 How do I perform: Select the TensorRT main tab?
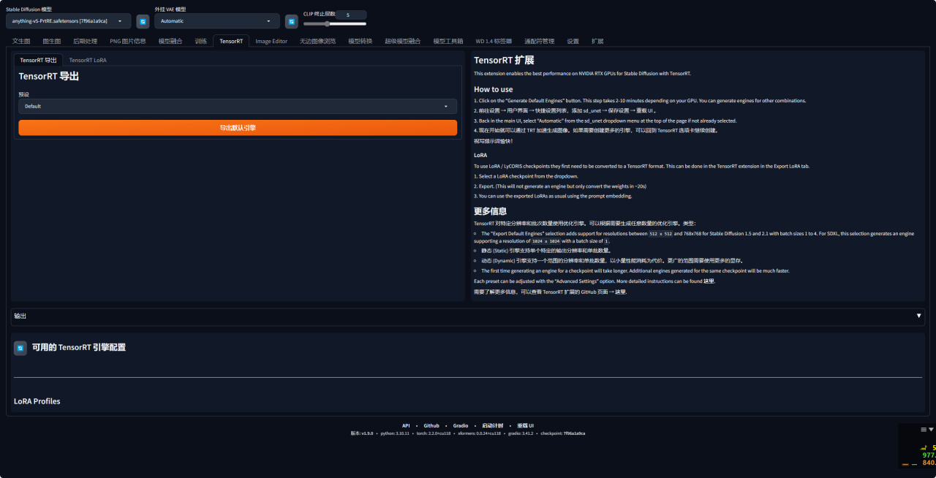pos(231,41)
